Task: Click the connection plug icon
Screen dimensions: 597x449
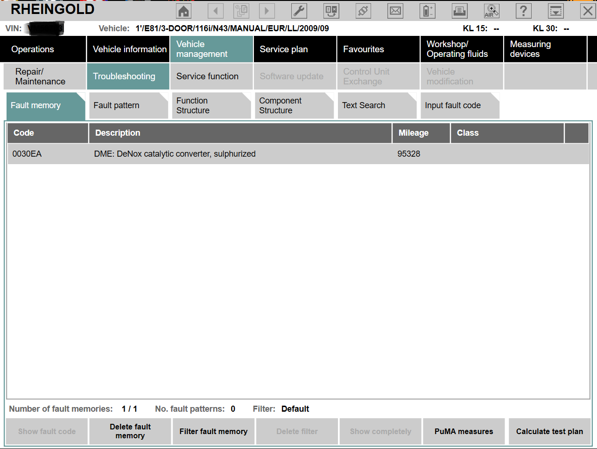Action: [363, 11]
